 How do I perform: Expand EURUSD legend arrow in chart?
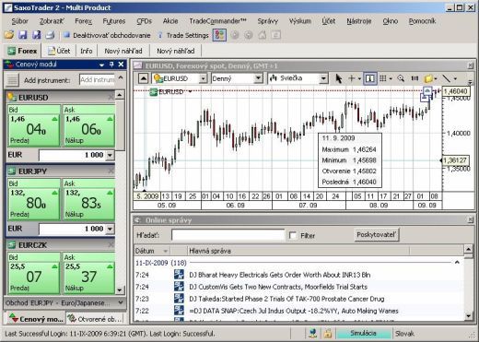click(x=191, y=91)
